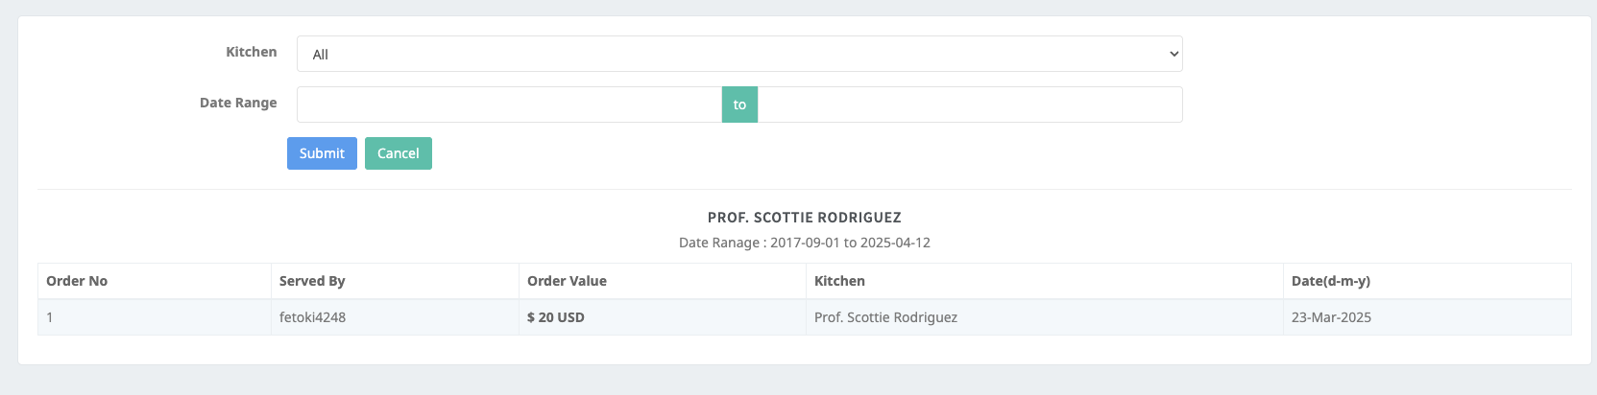Select order number 1 cell

(x=155, y=317)
